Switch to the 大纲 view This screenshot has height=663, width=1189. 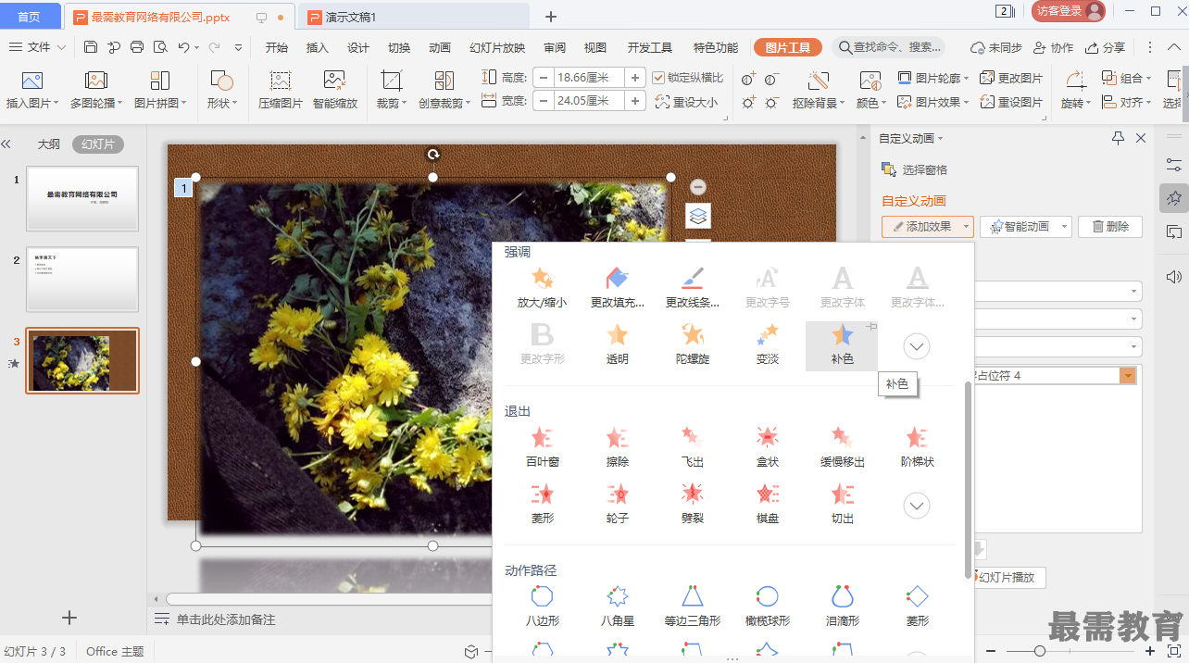pyautogui.click(x=48, y=144)
